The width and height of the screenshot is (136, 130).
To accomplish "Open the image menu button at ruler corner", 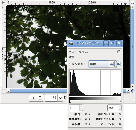I will point(4,2).
